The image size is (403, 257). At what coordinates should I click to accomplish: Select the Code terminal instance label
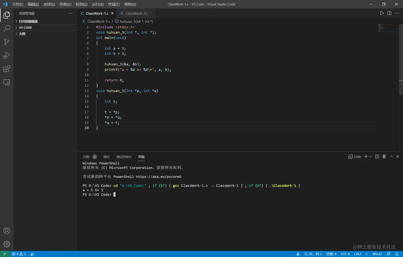click(x=355, y=157)
